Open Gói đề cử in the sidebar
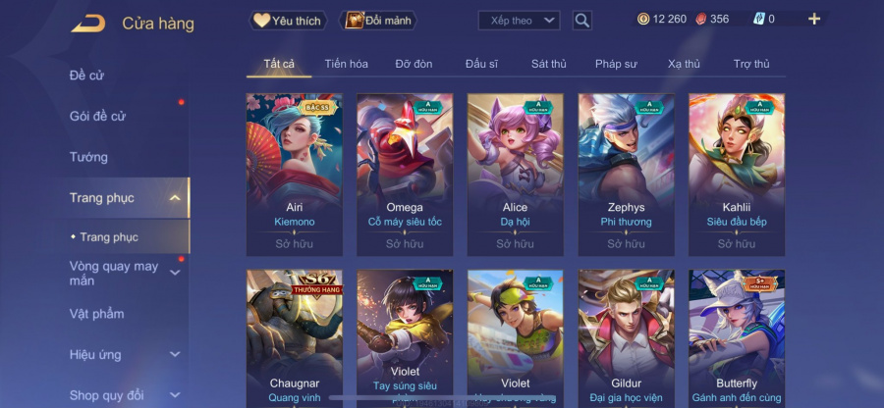The image size is (884, 408). pos(97,117)
